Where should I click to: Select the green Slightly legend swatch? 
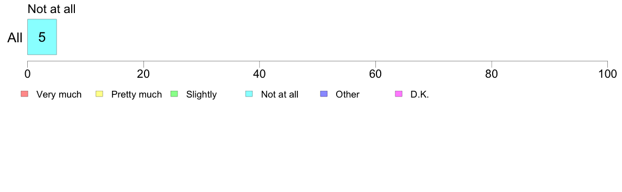(174, 94)
